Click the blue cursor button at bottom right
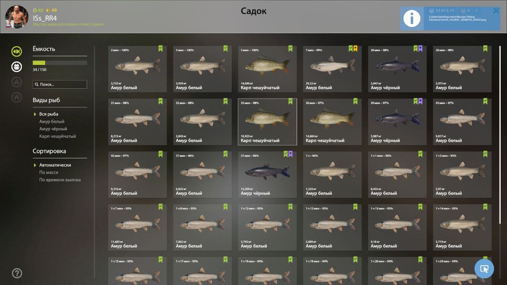Image resolution: width=507 pixels, height=285 pixels. [x=484, y=269]
